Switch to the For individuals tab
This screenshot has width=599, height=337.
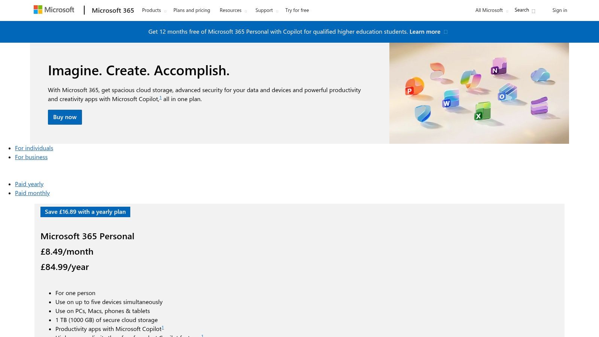click(x=34, y=148)
